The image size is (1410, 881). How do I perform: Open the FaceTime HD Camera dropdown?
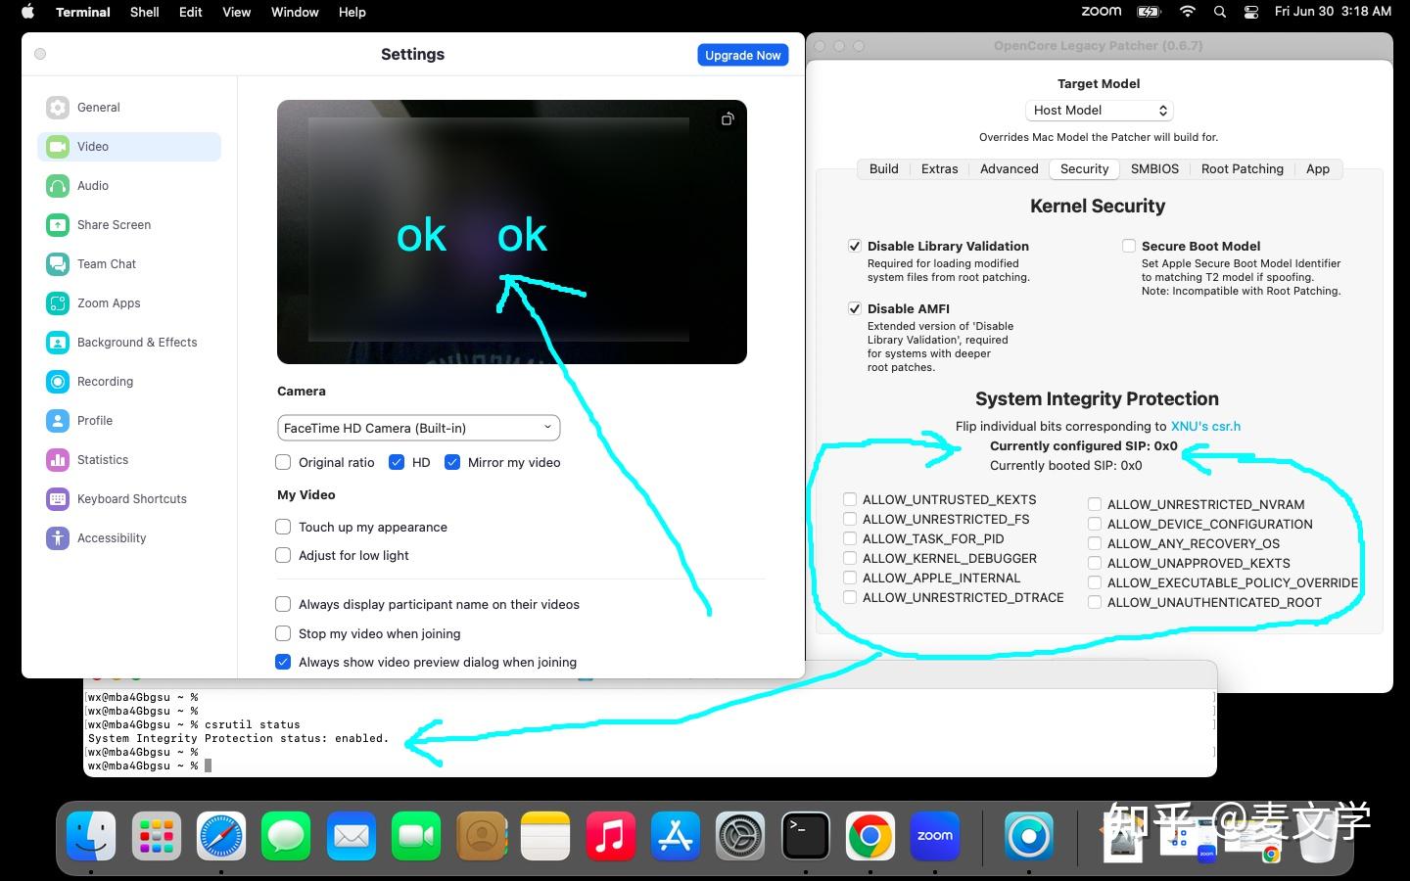click(418, 428)
